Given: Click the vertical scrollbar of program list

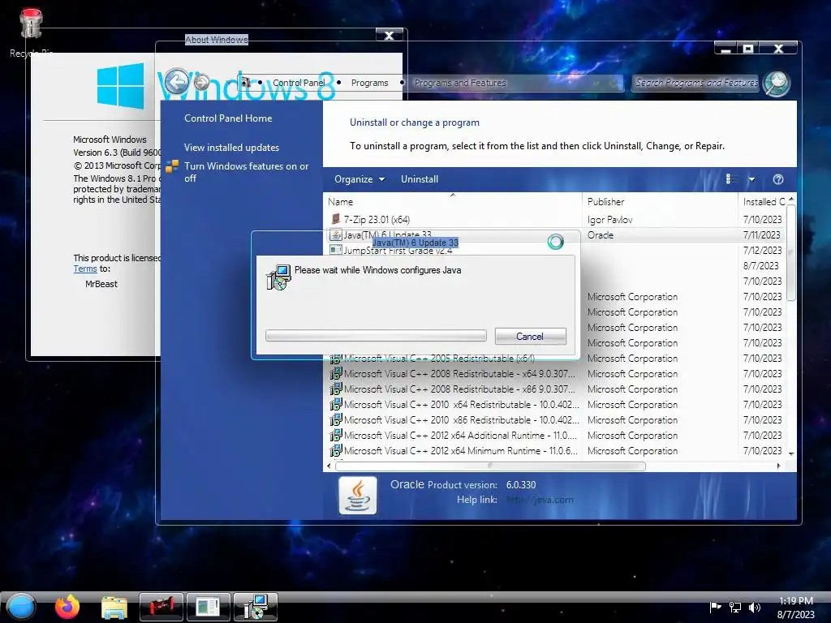Looking at the screenshot, I should click(x=790, y=253).
